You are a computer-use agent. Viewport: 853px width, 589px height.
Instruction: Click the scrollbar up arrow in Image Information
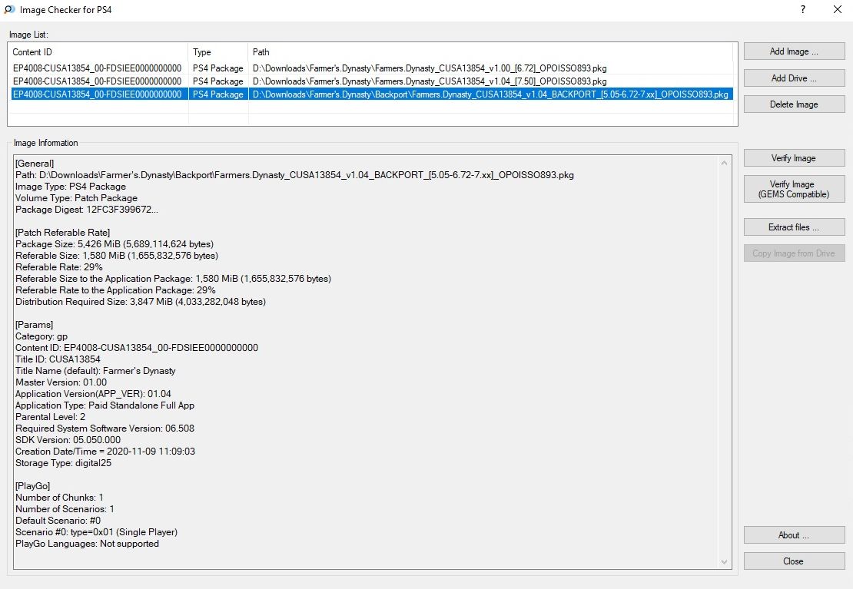(725, 163)
